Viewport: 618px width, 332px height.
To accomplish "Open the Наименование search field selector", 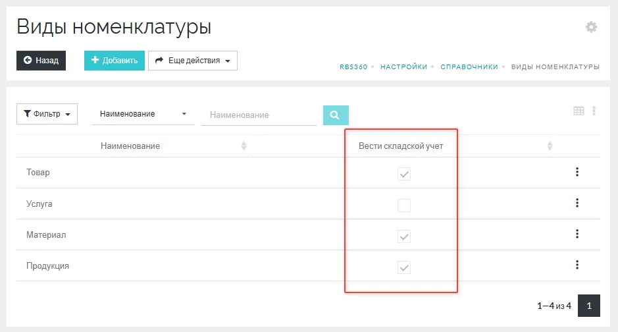I will tap(143, 114).
